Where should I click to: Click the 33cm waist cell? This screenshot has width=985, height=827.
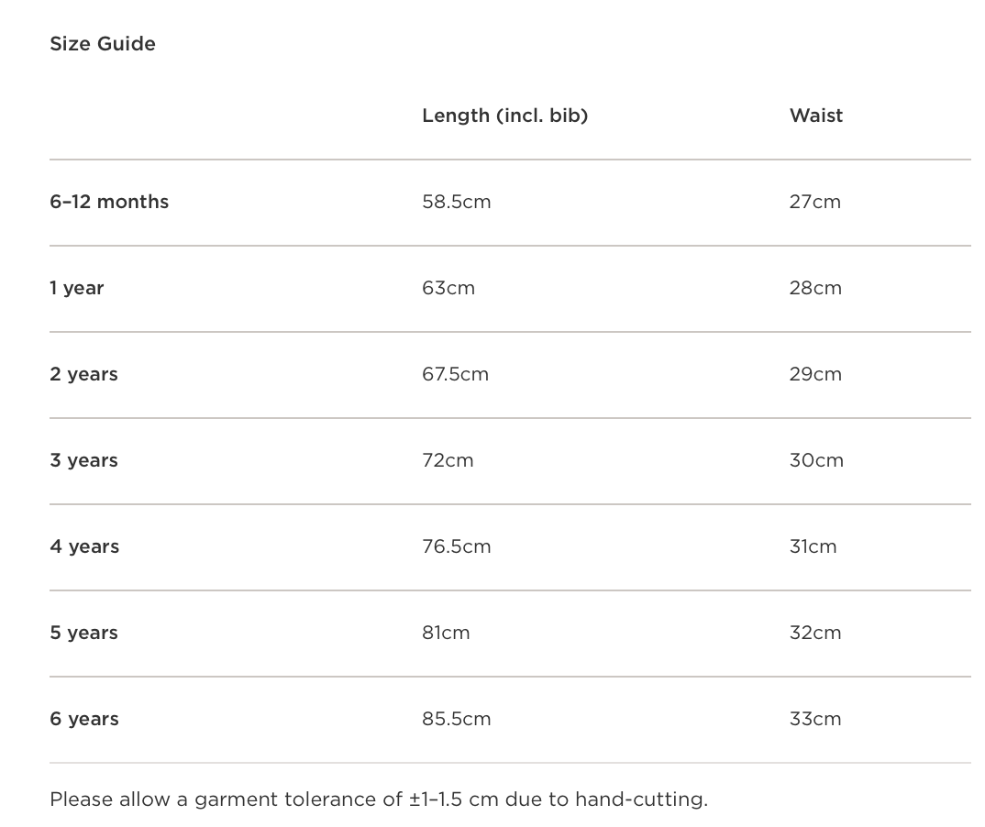pyautogui.click(x=814, y=719)
